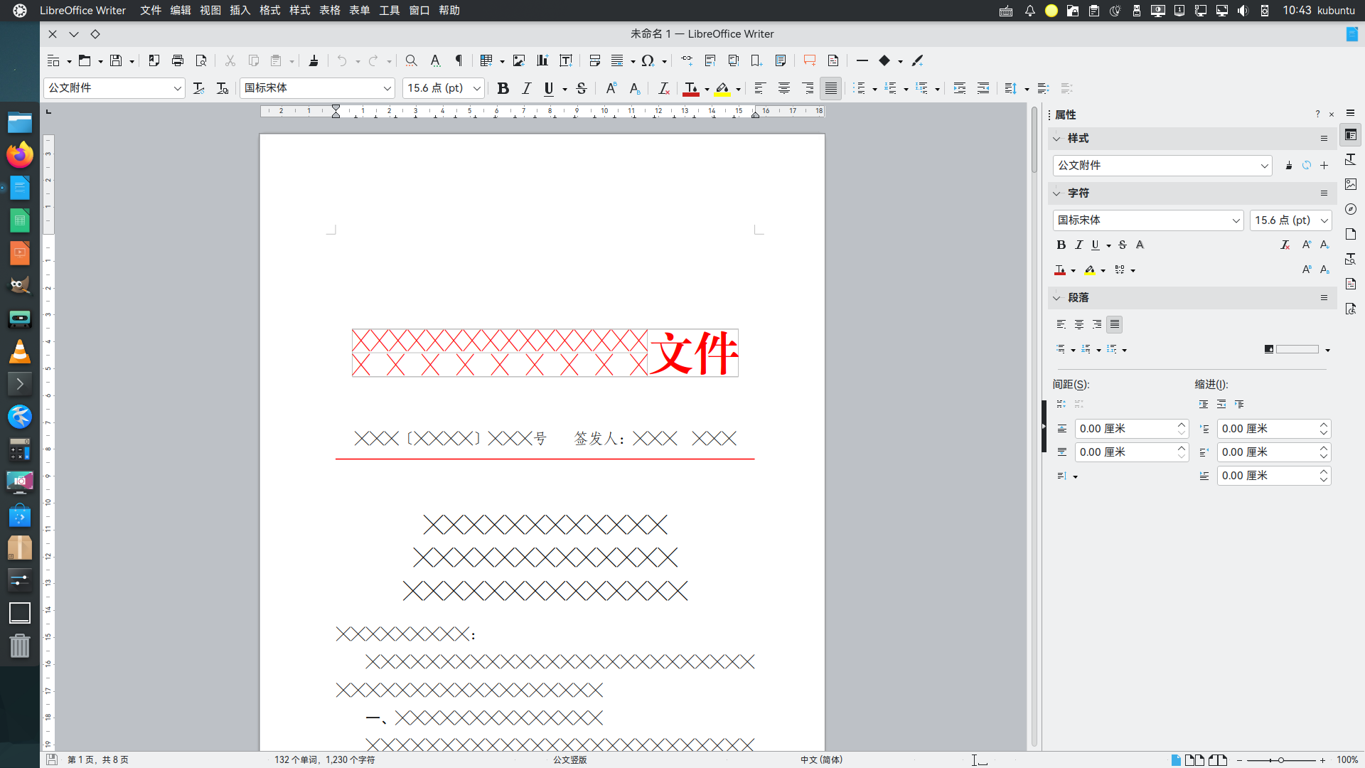Open paragraph style dropdown 公文附件 in toolbar
The image size is (1365, 768).
[177, 88]
